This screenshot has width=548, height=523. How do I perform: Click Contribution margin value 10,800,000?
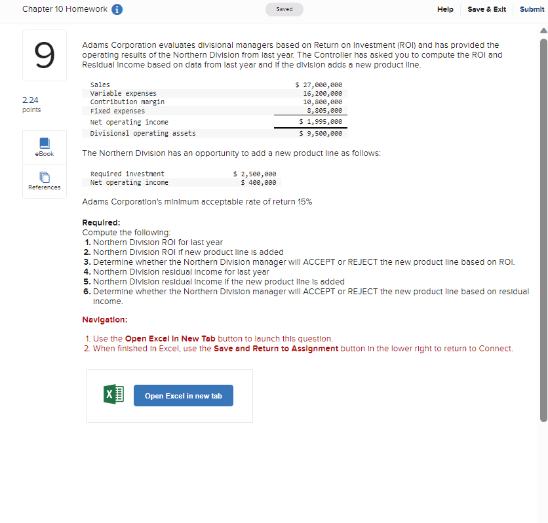323,102
